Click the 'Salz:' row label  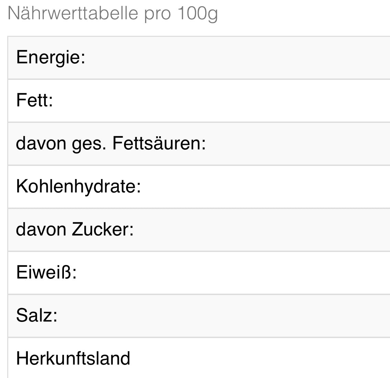[x=37, y=315]
